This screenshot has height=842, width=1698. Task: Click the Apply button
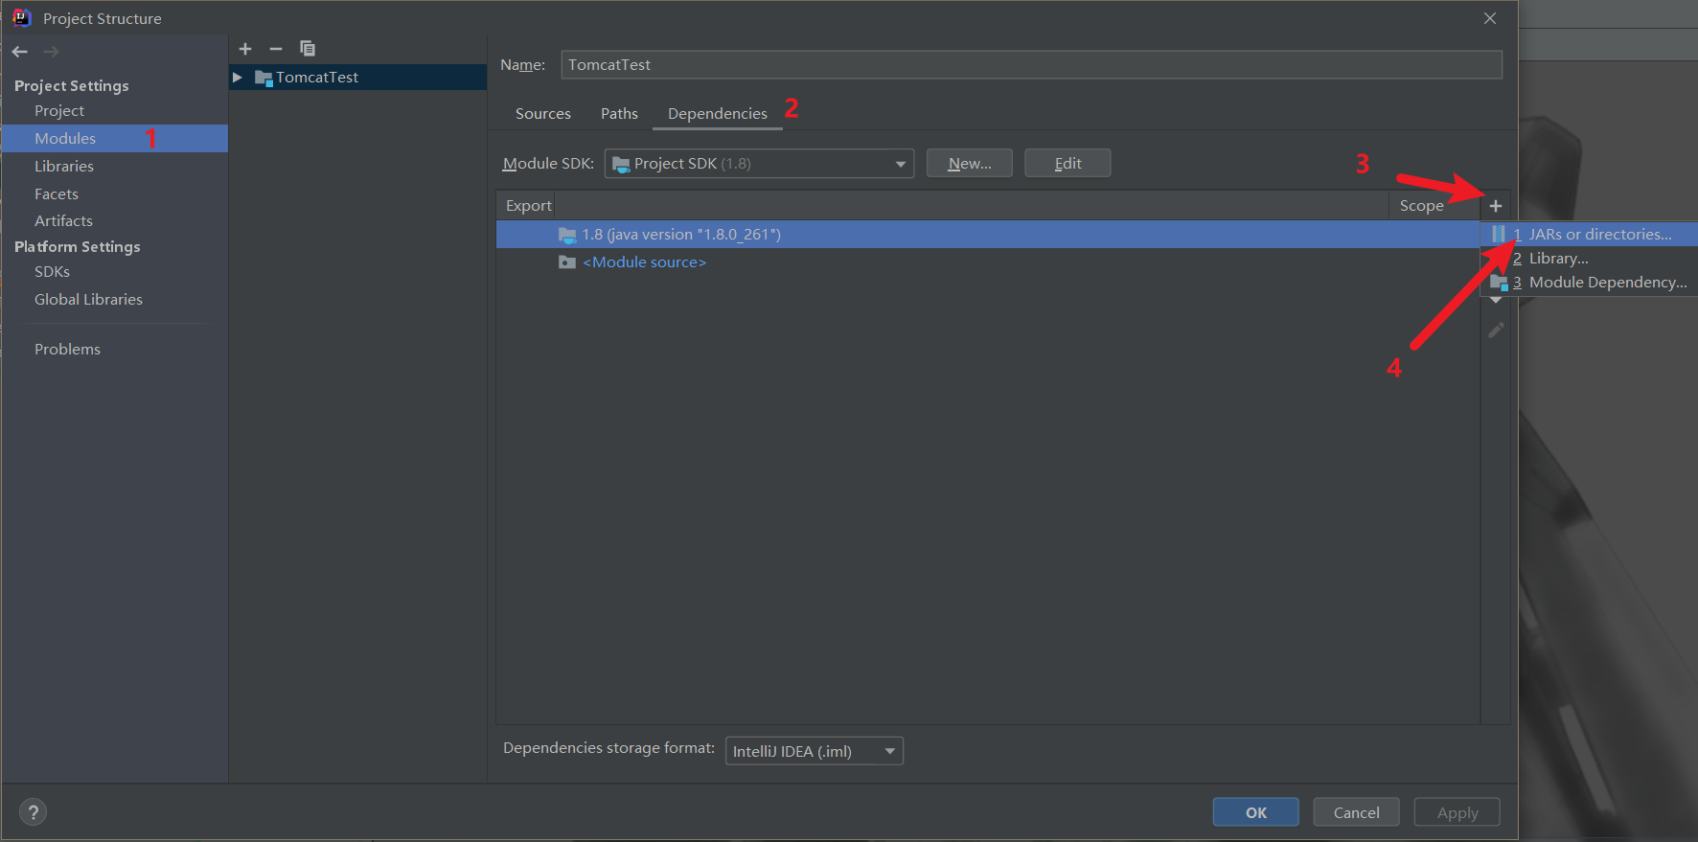pos(1457,812)
